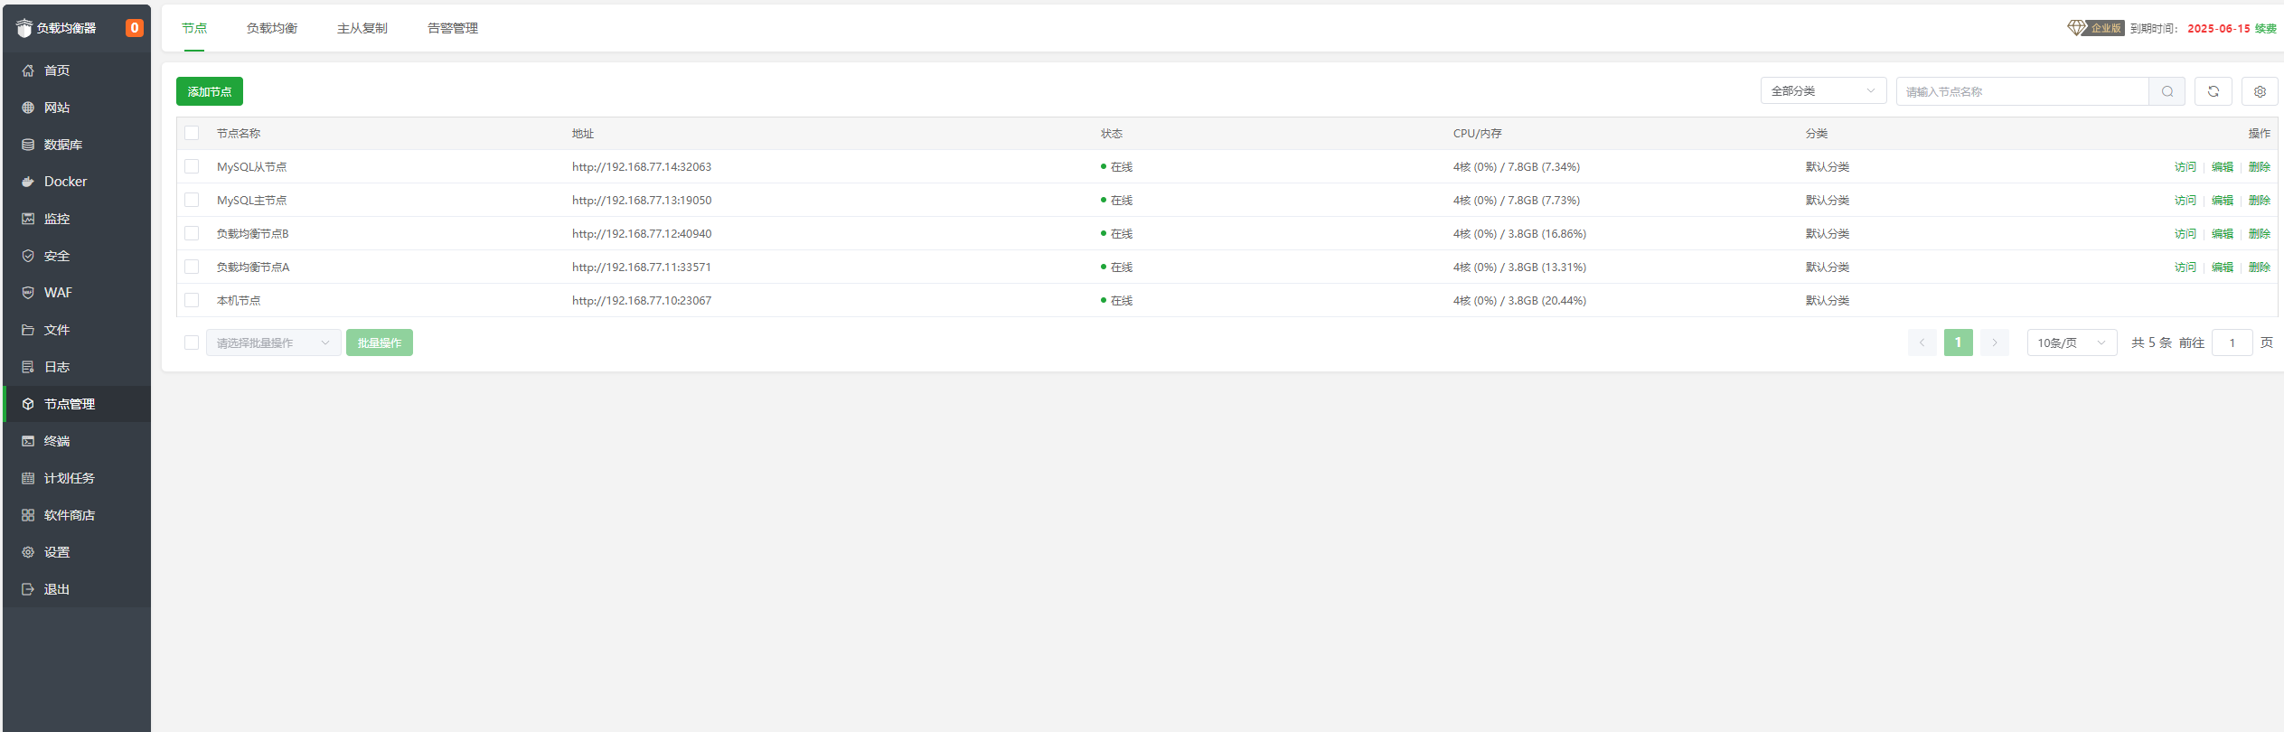
Task: Expand the 全部分类 category dropdown
Action: point(1822,91)
